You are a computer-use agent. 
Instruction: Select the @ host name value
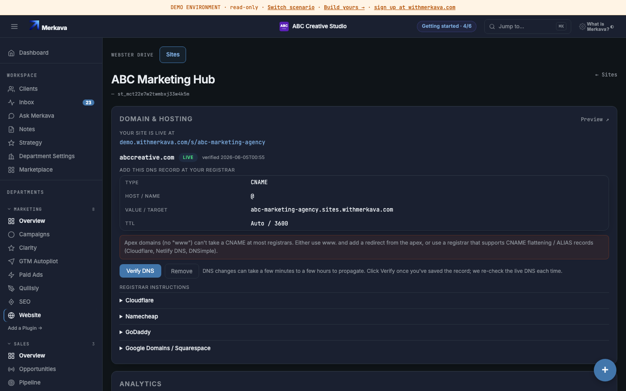pos(253,196)
